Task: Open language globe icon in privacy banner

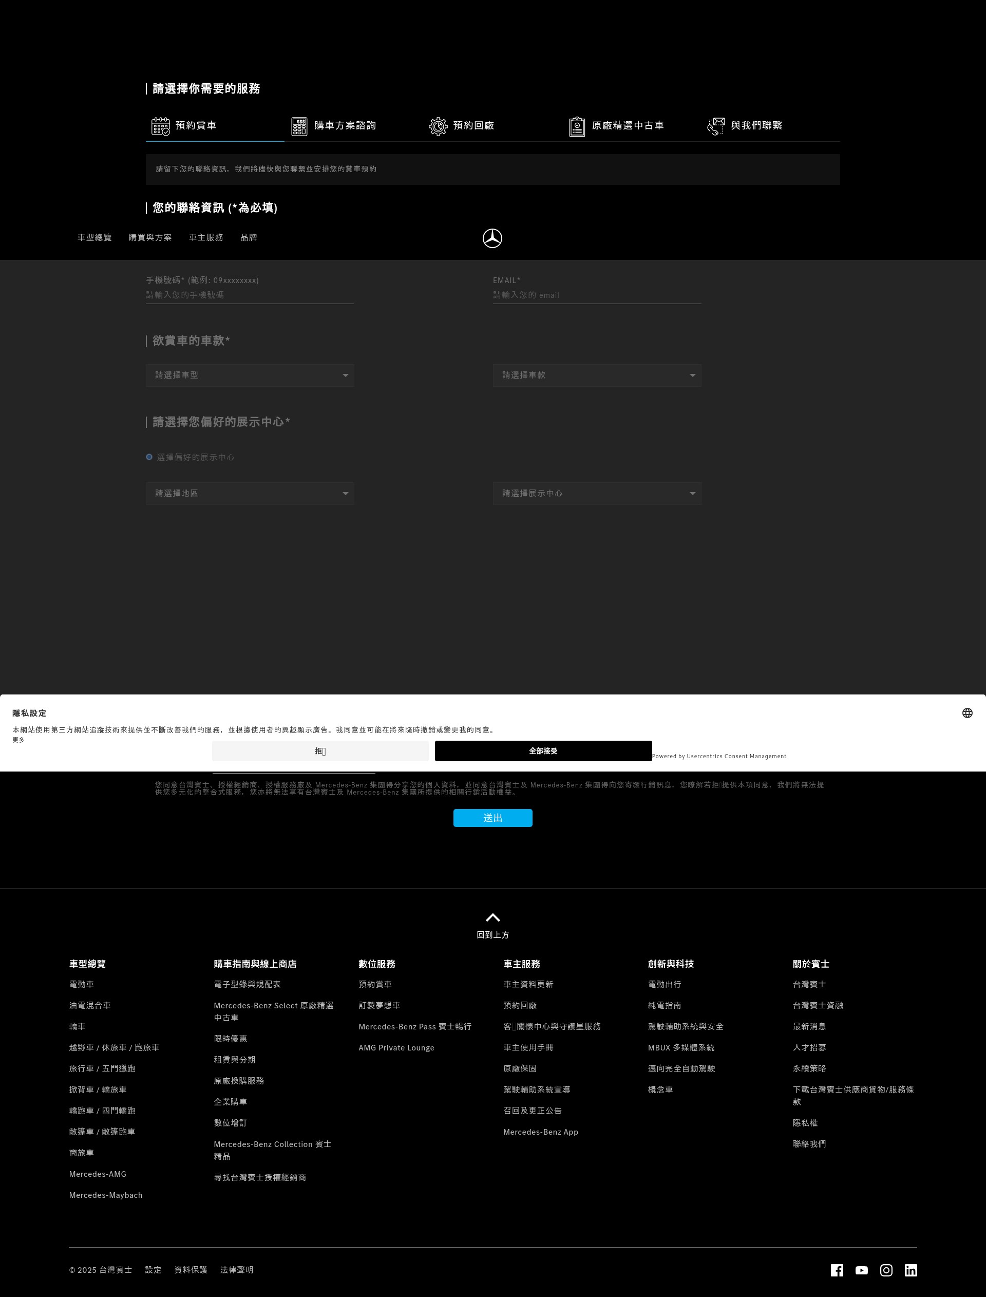Action: pyautogui.click(x=967, y=713)
